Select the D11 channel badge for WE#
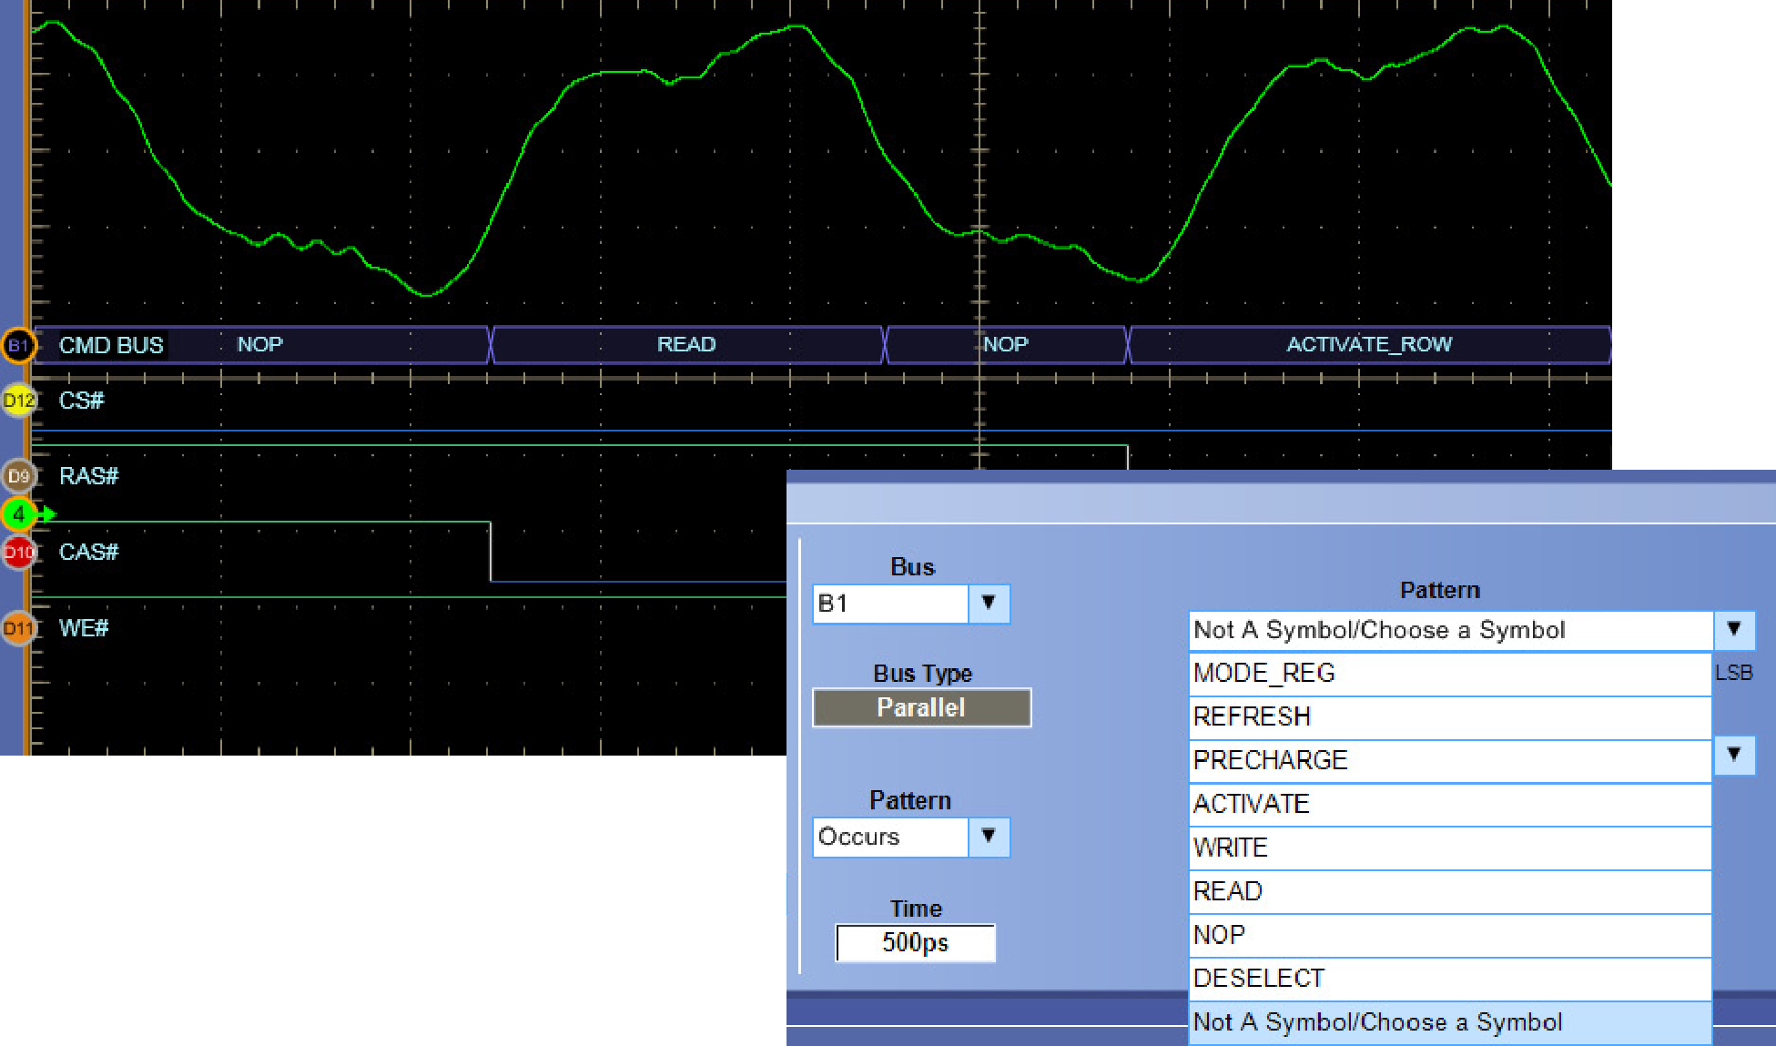 (x=18, y=627)
